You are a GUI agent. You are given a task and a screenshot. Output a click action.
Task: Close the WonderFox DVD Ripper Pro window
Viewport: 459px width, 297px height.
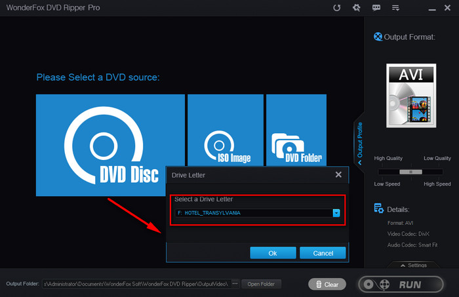coord(447,8)
